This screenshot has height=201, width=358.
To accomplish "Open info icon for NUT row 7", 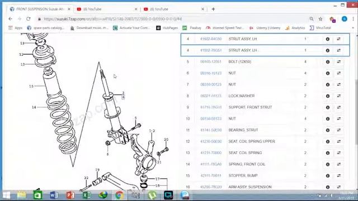I will (x=328, y=84).
